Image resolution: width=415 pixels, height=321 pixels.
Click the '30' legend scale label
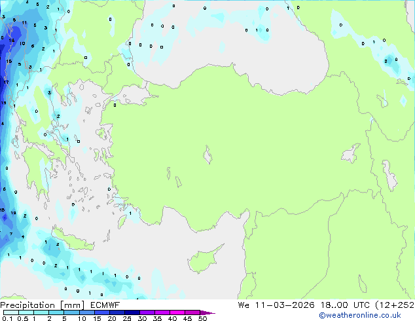pos(142,318)
